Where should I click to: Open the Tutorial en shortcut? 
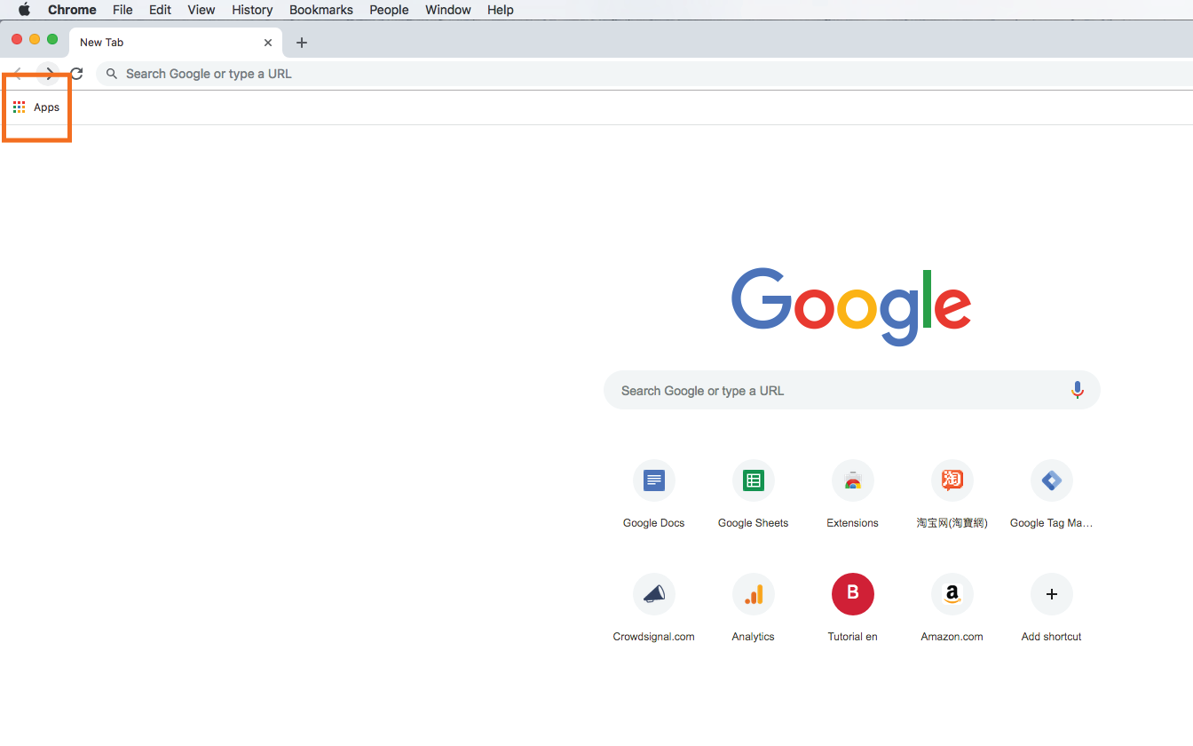pos(853,595)
